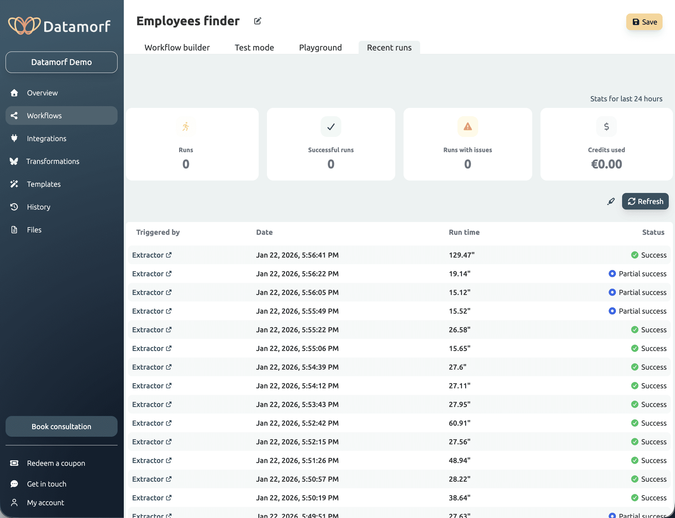Screen dimensions: 675x518
Task: Click the Book consultation button
Action: [61, 426]
